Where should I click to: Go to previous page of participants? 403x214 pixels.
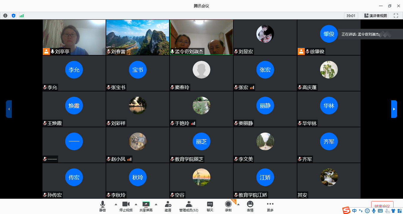(9, 109)
